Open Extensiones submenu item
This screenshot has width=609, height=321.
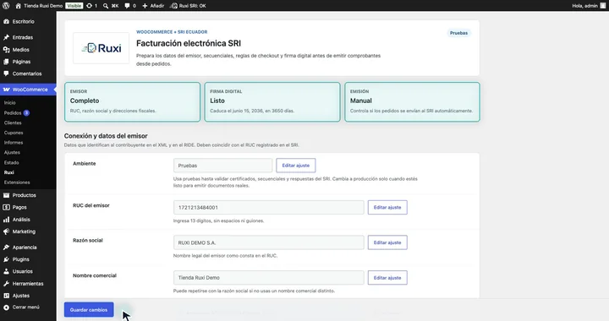pos(17,182)
